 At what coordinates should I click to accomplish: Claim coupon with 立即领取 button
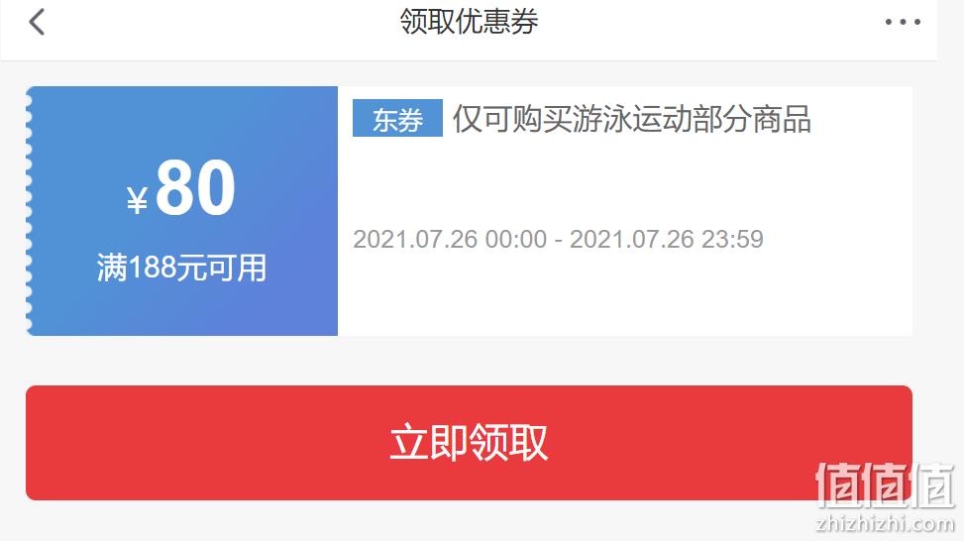pyautogui.click(x=469, y=443)
